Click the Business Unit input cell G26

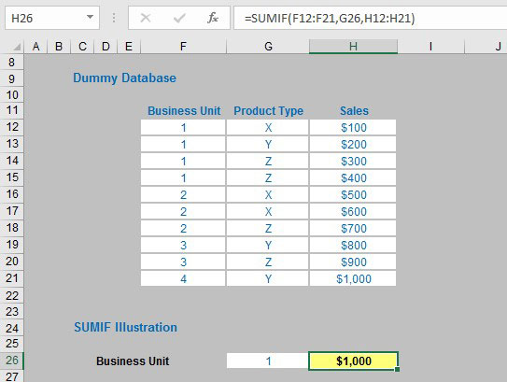coord(268,361)
